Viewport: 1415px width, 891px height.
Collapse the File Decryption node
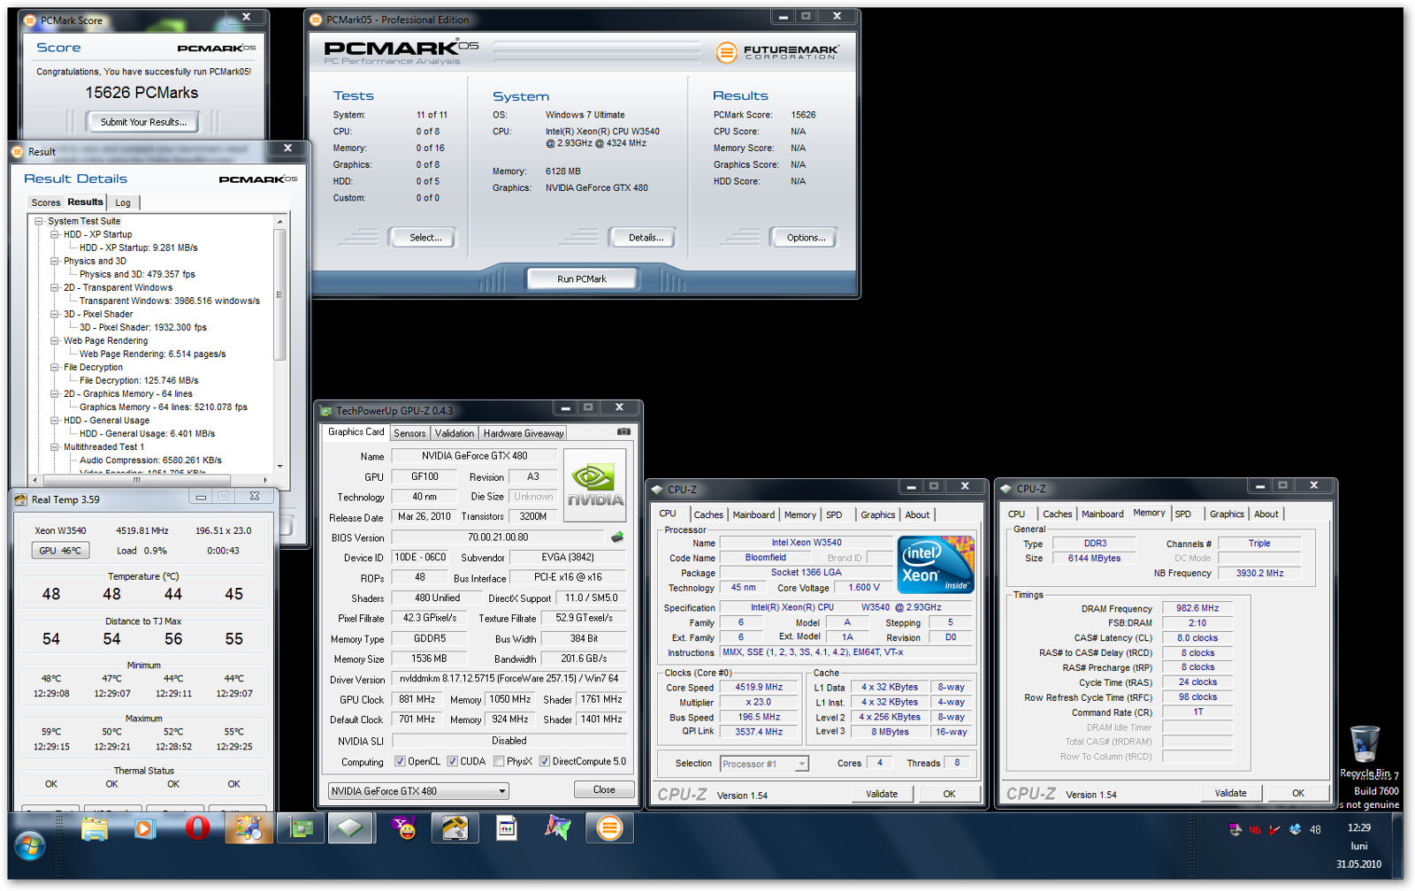coord(55,367)
